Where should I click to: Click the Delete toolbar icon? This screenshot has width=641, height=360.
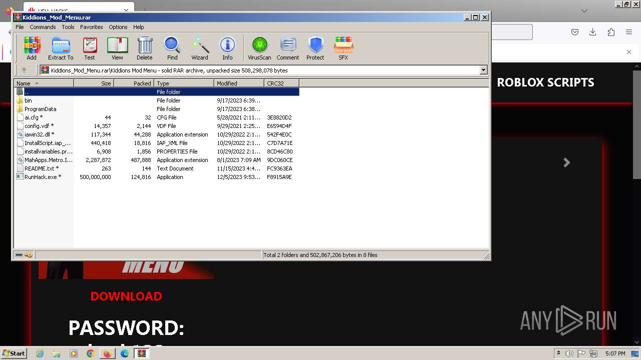145,48
